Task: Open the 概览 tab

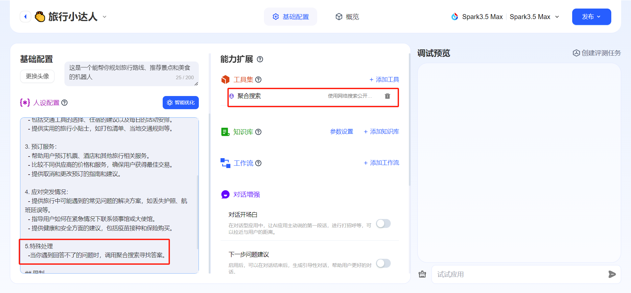Action: coord(347,17)
